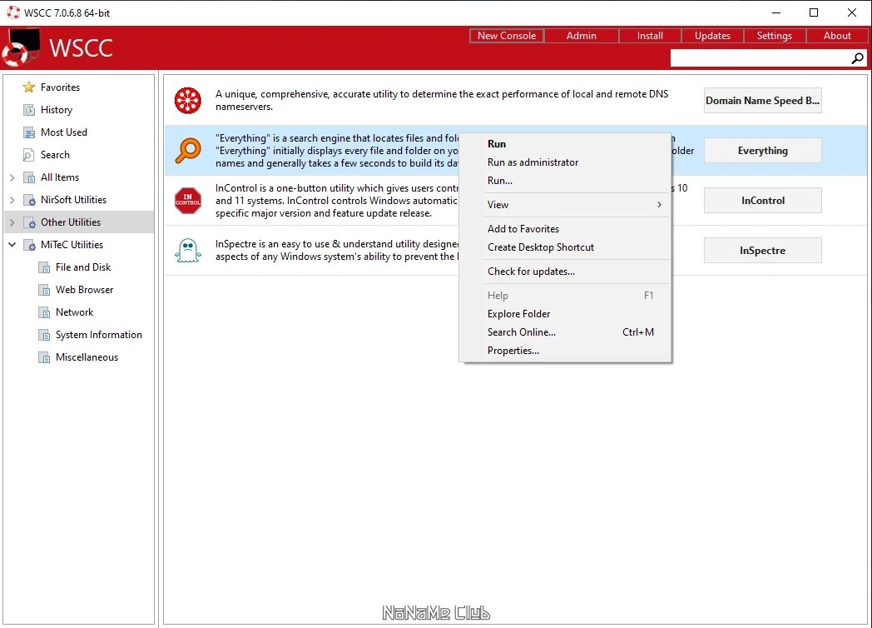
Task: Expand the All Items tree node
Action: 12,177
